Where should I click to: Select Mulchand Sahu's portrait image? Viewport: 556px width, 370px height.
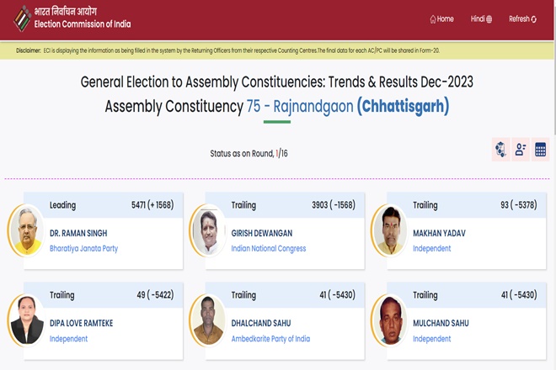[389, 320]
